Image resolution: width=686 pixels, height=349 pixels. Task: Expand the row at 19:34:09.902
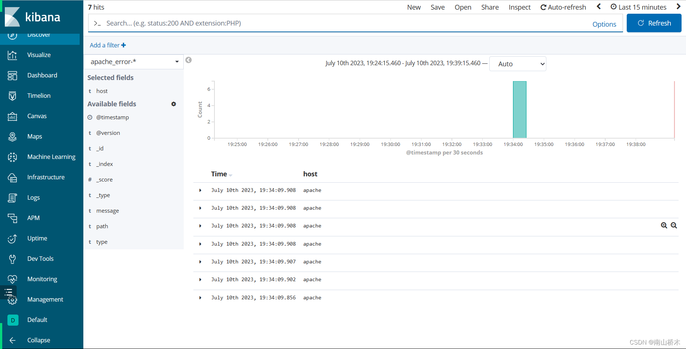[x=200, y=280]
